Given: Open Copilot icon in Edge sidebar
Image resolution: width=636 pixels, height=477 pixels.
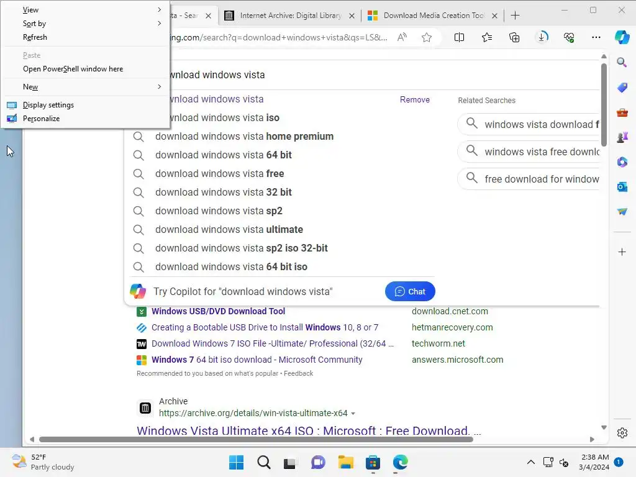Looking at the screenshot, I should coord(622,37).
